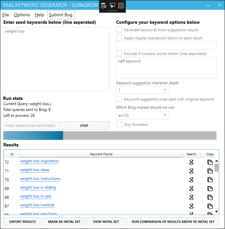Copy keyword weight loss inspiration
225x229 pixels.
coord(210,162)
